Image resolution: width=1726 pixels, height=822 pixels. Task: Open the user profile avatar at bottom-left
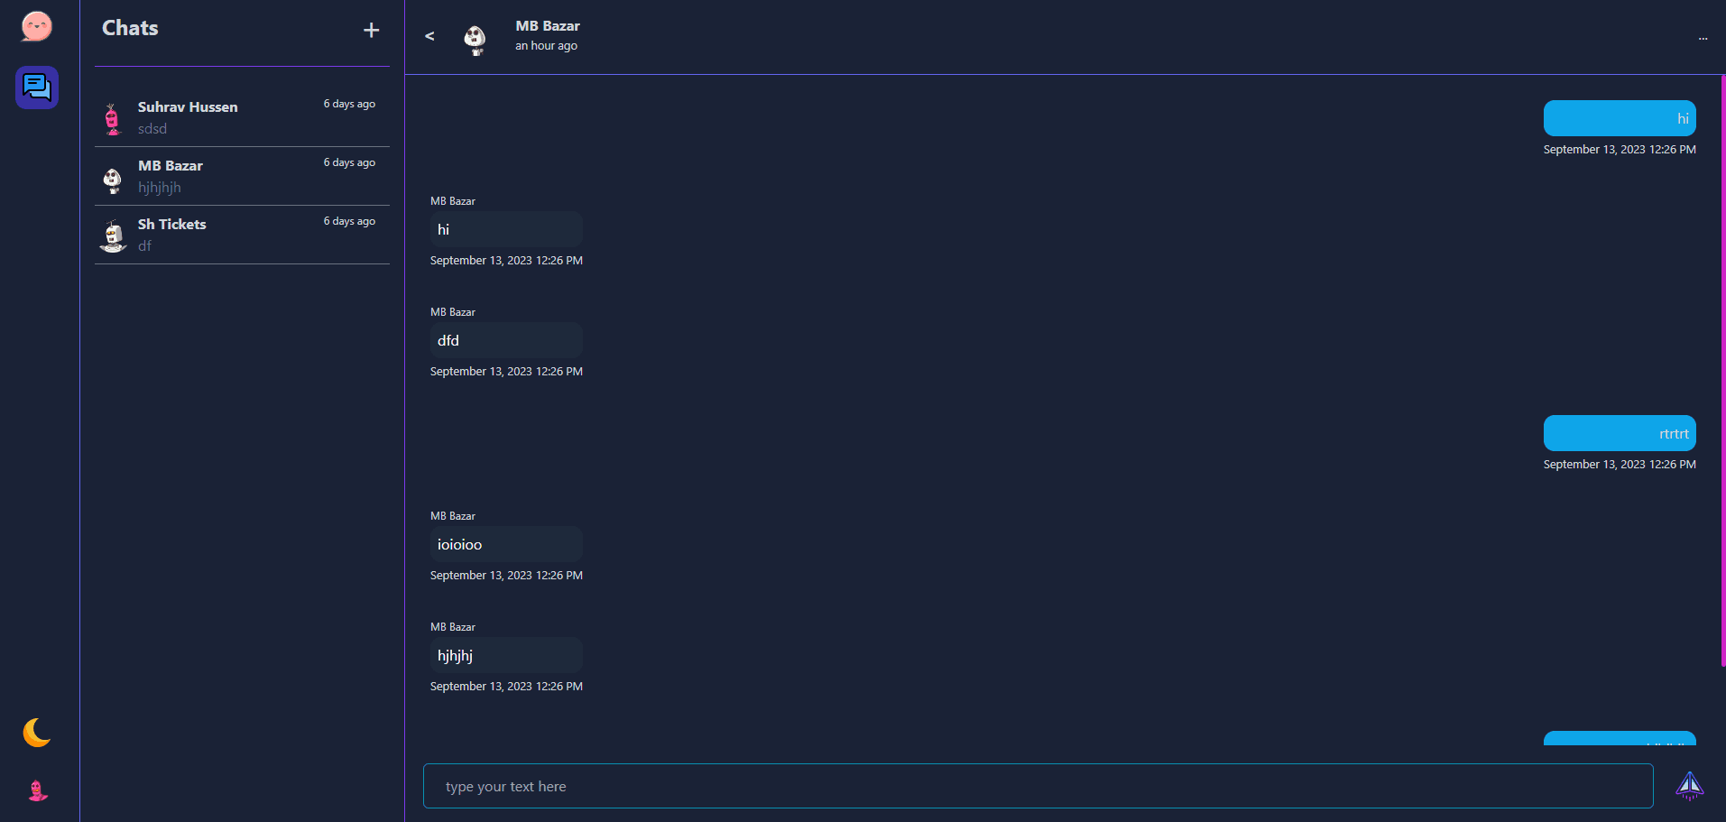click(x=37, y=790)
